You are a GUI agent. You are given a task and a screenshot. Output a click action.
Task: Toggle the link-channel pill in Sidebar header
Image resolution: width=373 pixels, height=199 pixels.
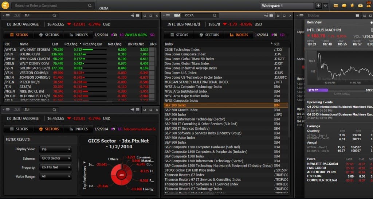301,15
